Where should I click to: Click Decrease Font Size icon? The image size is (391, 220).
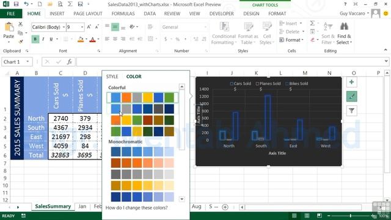point(97,27)
